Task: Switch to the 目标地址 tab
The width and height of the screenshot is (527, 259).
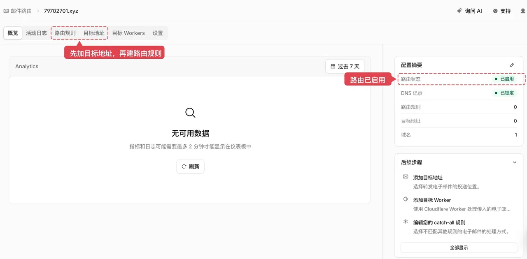Action: pos(94,33)
